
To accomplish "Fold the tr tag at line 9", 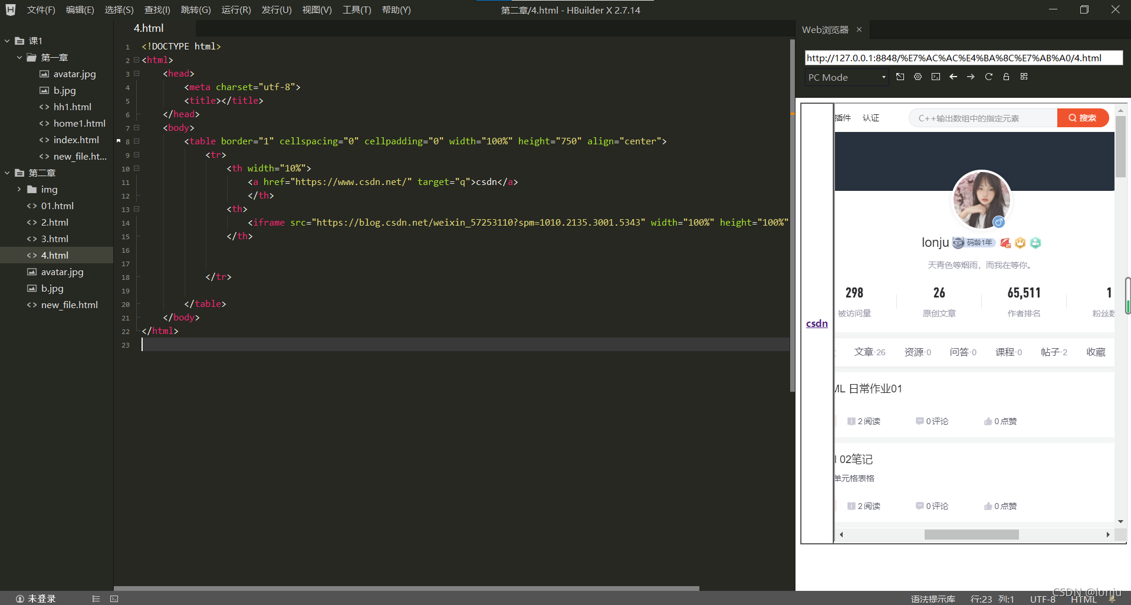I will (x=136, y=154).
